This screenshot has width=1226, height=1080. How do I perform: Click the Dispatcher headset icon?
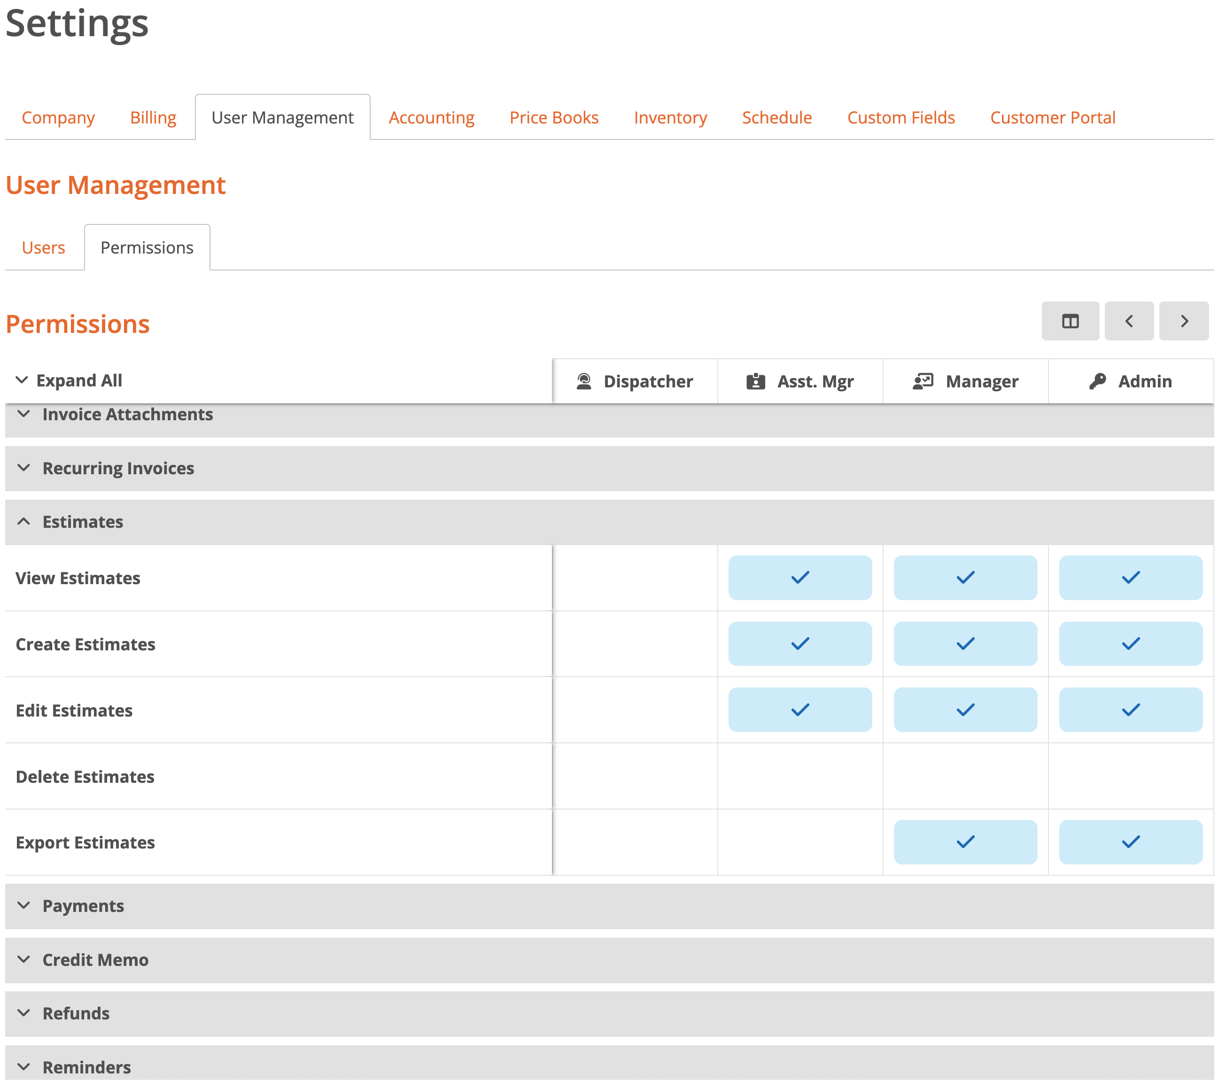[583, 381]
